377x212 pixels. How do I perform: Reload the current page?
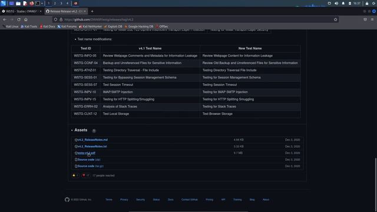tap(19, 19)
